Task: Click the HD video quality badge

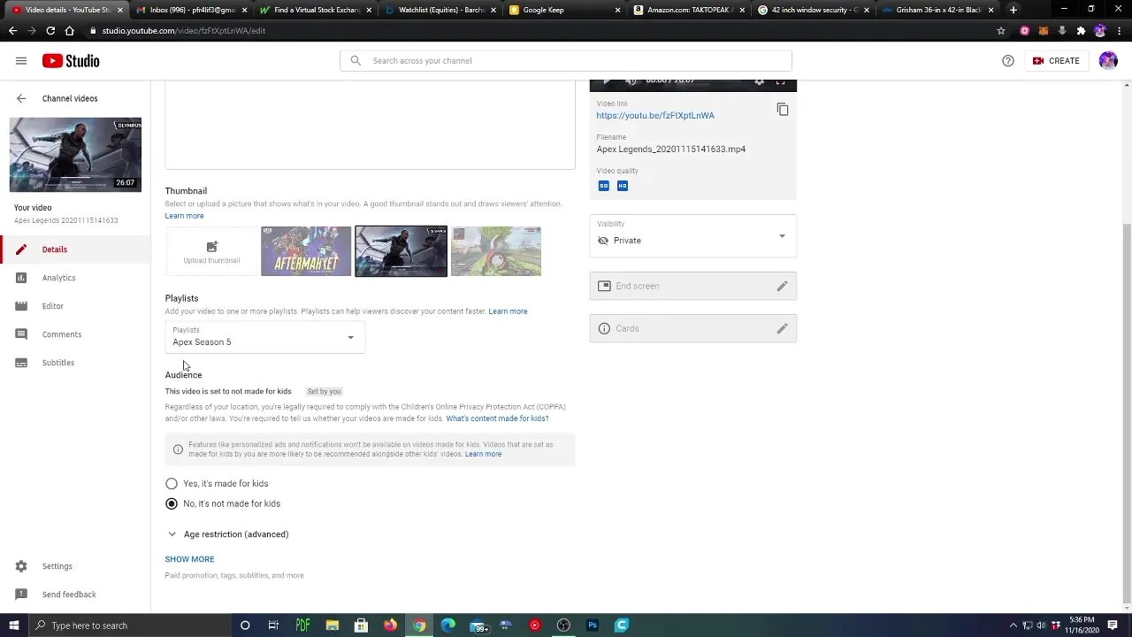Action: coord(623,186)
